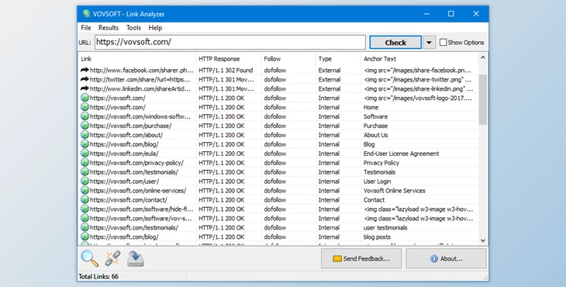Select the 'Purchase' anchor text cell

(x=375, y=126)
